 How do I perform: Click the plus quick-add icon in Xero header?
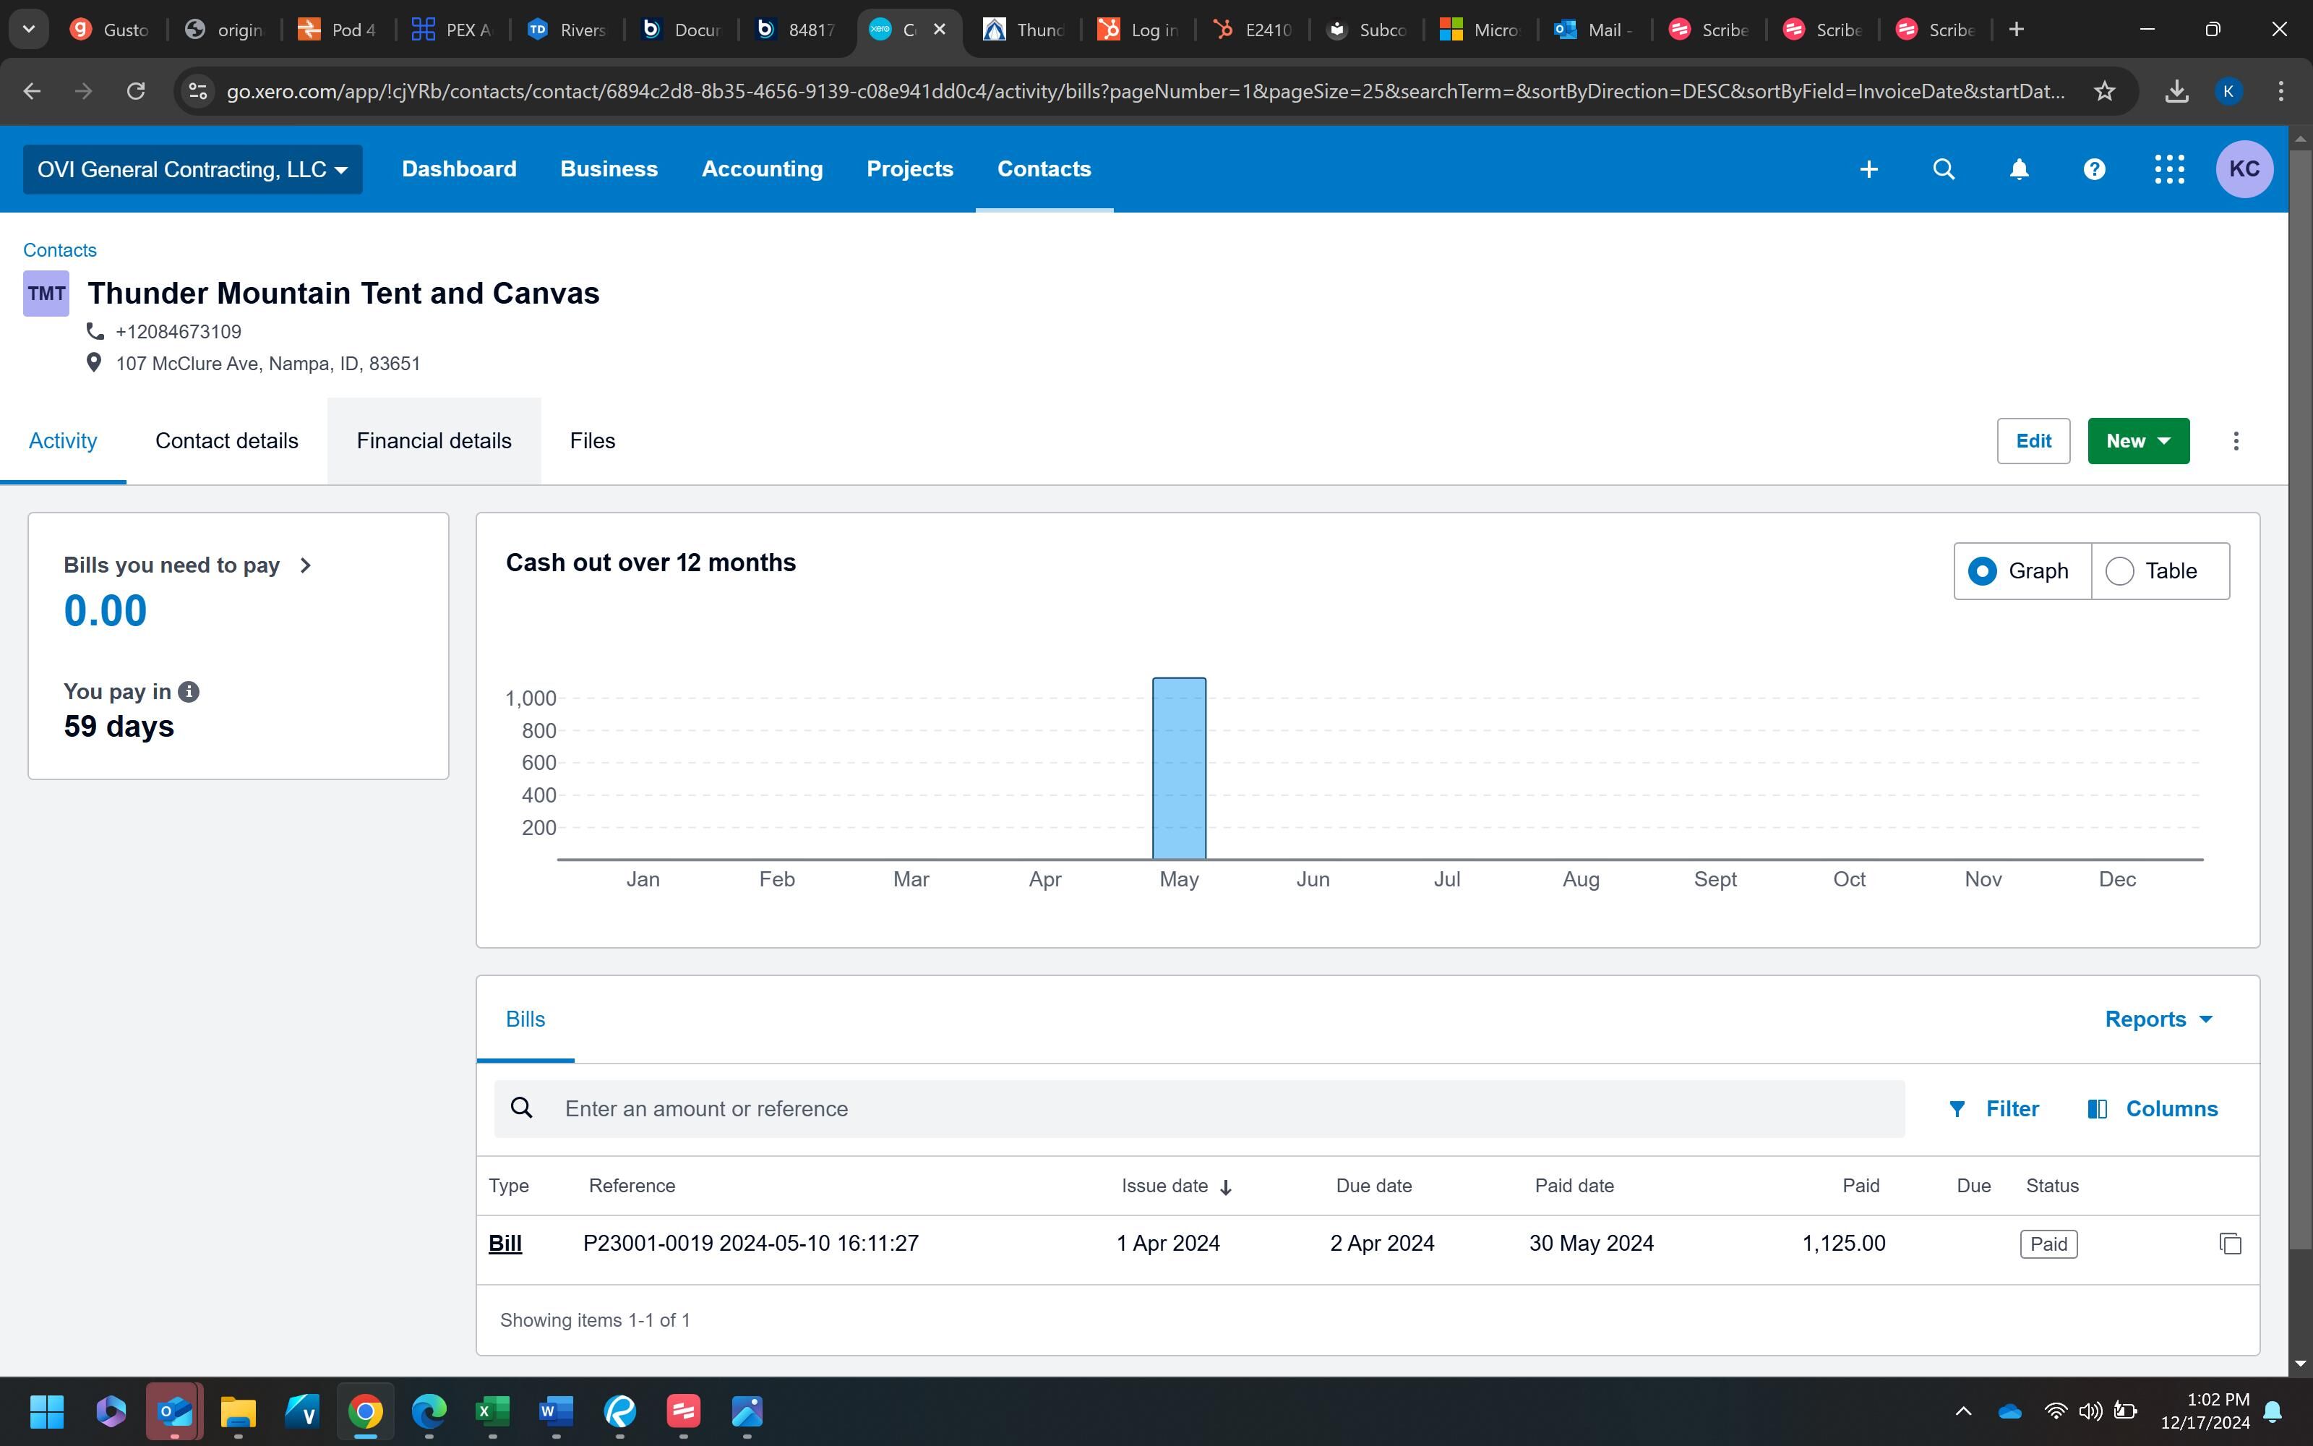[x=1868, y=169]
